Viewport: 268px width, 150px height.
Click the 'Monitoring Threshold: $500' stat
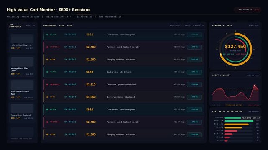pyautogui.click(x=23, y=17)
